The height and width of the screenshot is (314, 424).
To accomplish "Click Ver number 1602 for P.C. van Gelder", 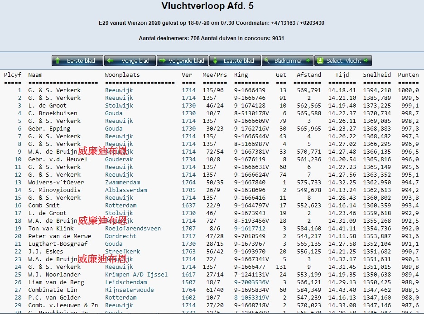I will click(189, 298).
